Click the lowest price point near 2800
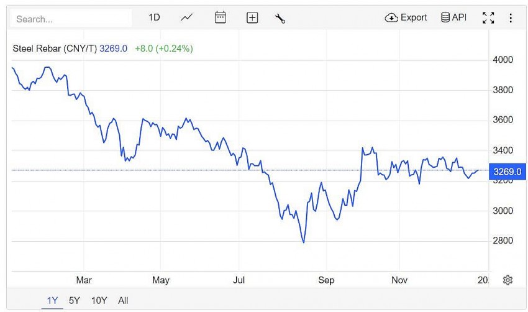Viewport: 528px width, 312px height. coord(303,242)
